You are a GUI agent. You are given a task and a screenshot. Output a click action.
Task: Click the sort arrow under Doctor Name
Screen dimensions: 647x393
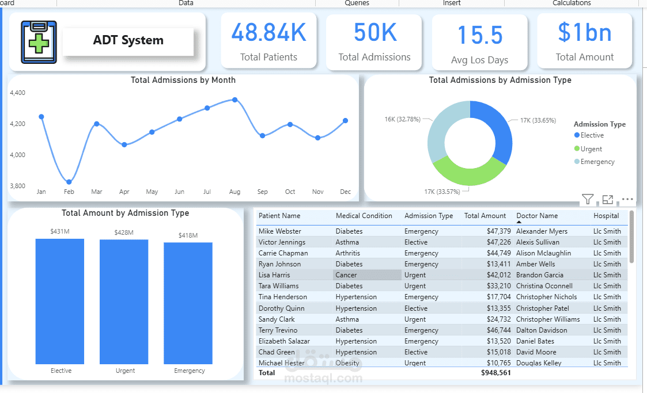click(519, 222)
